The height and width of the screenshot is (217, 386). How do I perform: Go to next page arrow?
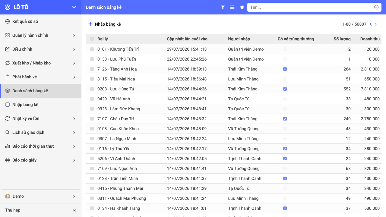point(376,24)
